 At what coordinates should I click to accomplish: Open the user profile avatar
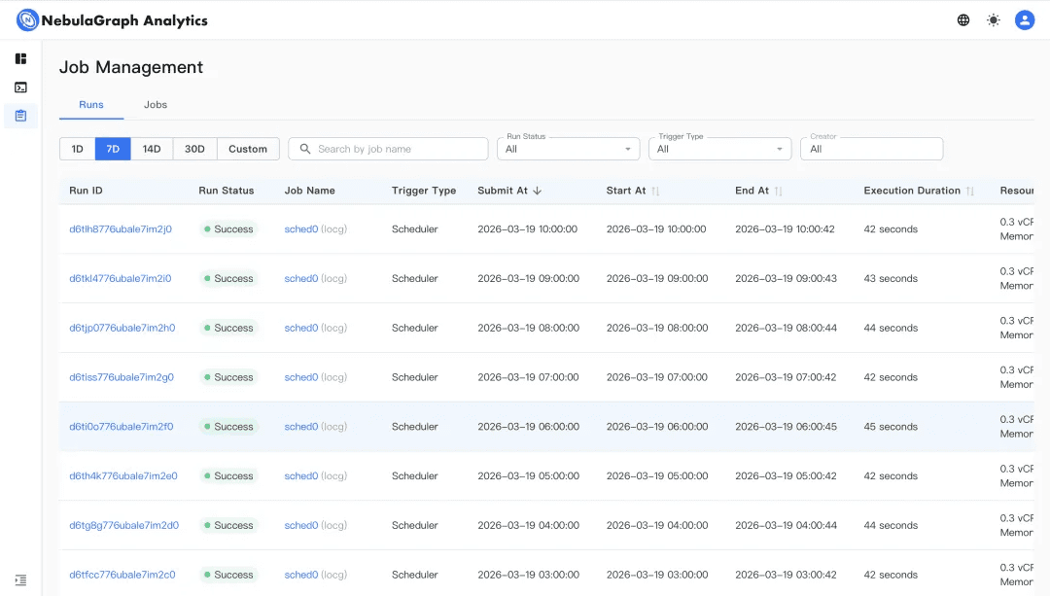pos(1024,20)
